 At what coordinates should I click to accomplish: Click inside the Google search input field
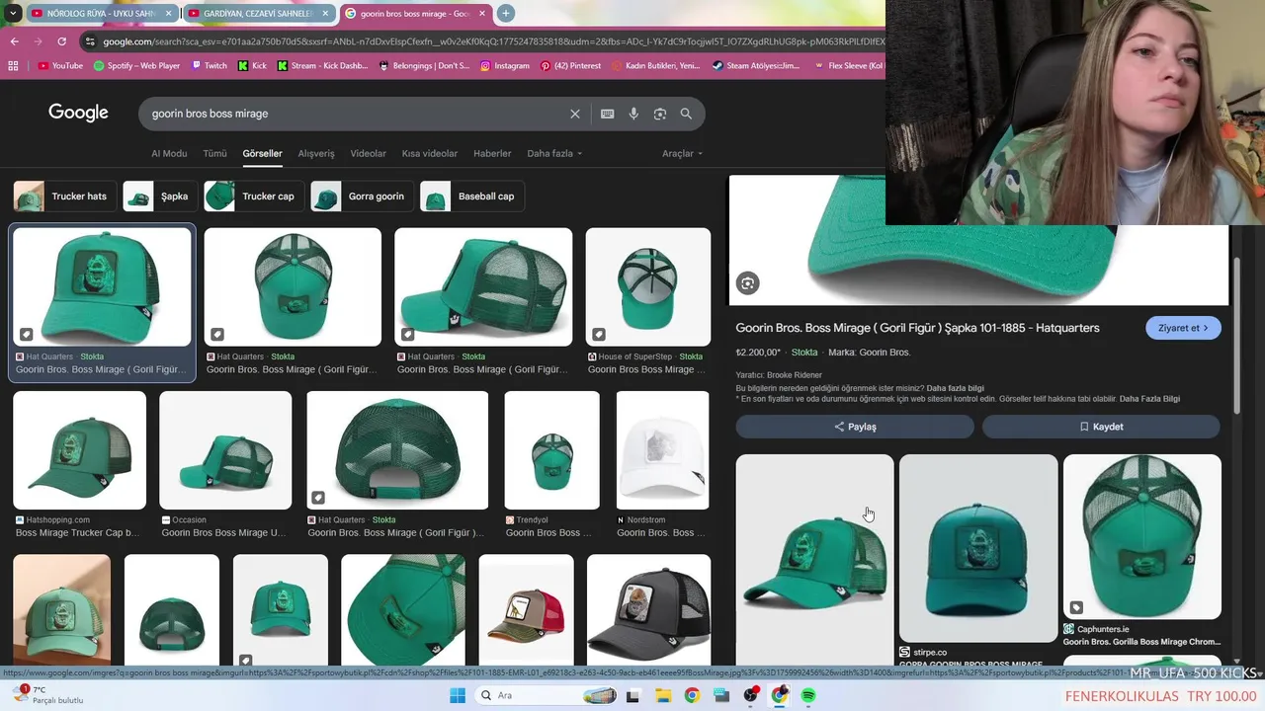[356, 114]
